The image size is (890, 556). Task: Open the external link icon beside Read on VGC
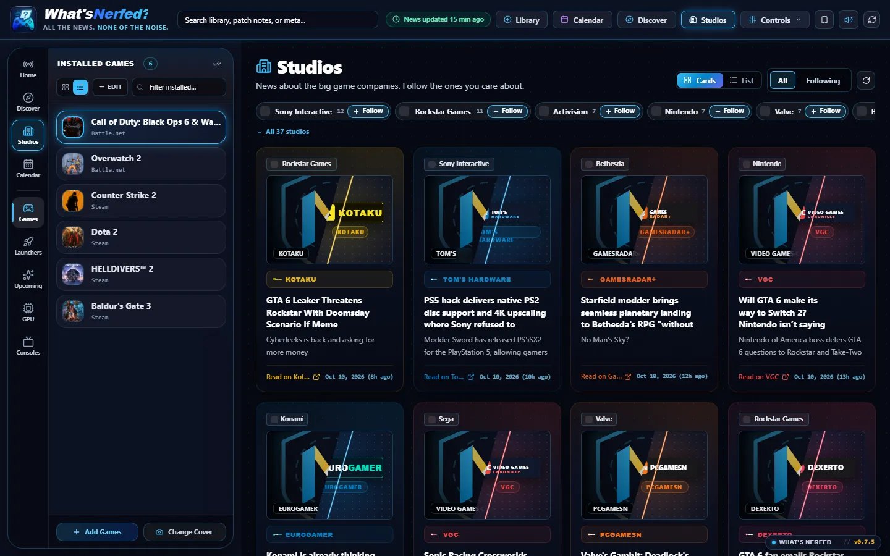tap(786, 377)
